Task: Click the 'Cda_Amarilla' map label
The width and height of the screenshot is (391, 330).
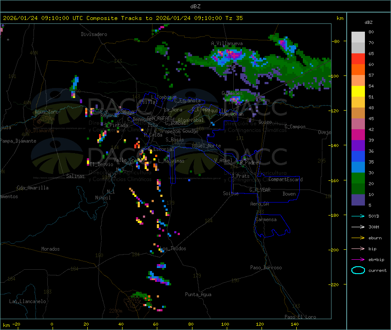Action: [33, 188]
